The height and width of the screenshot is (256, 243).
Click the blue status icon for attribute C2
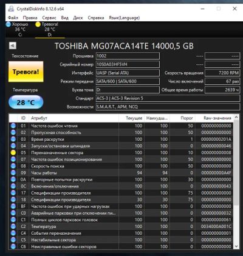coord(13,226)
